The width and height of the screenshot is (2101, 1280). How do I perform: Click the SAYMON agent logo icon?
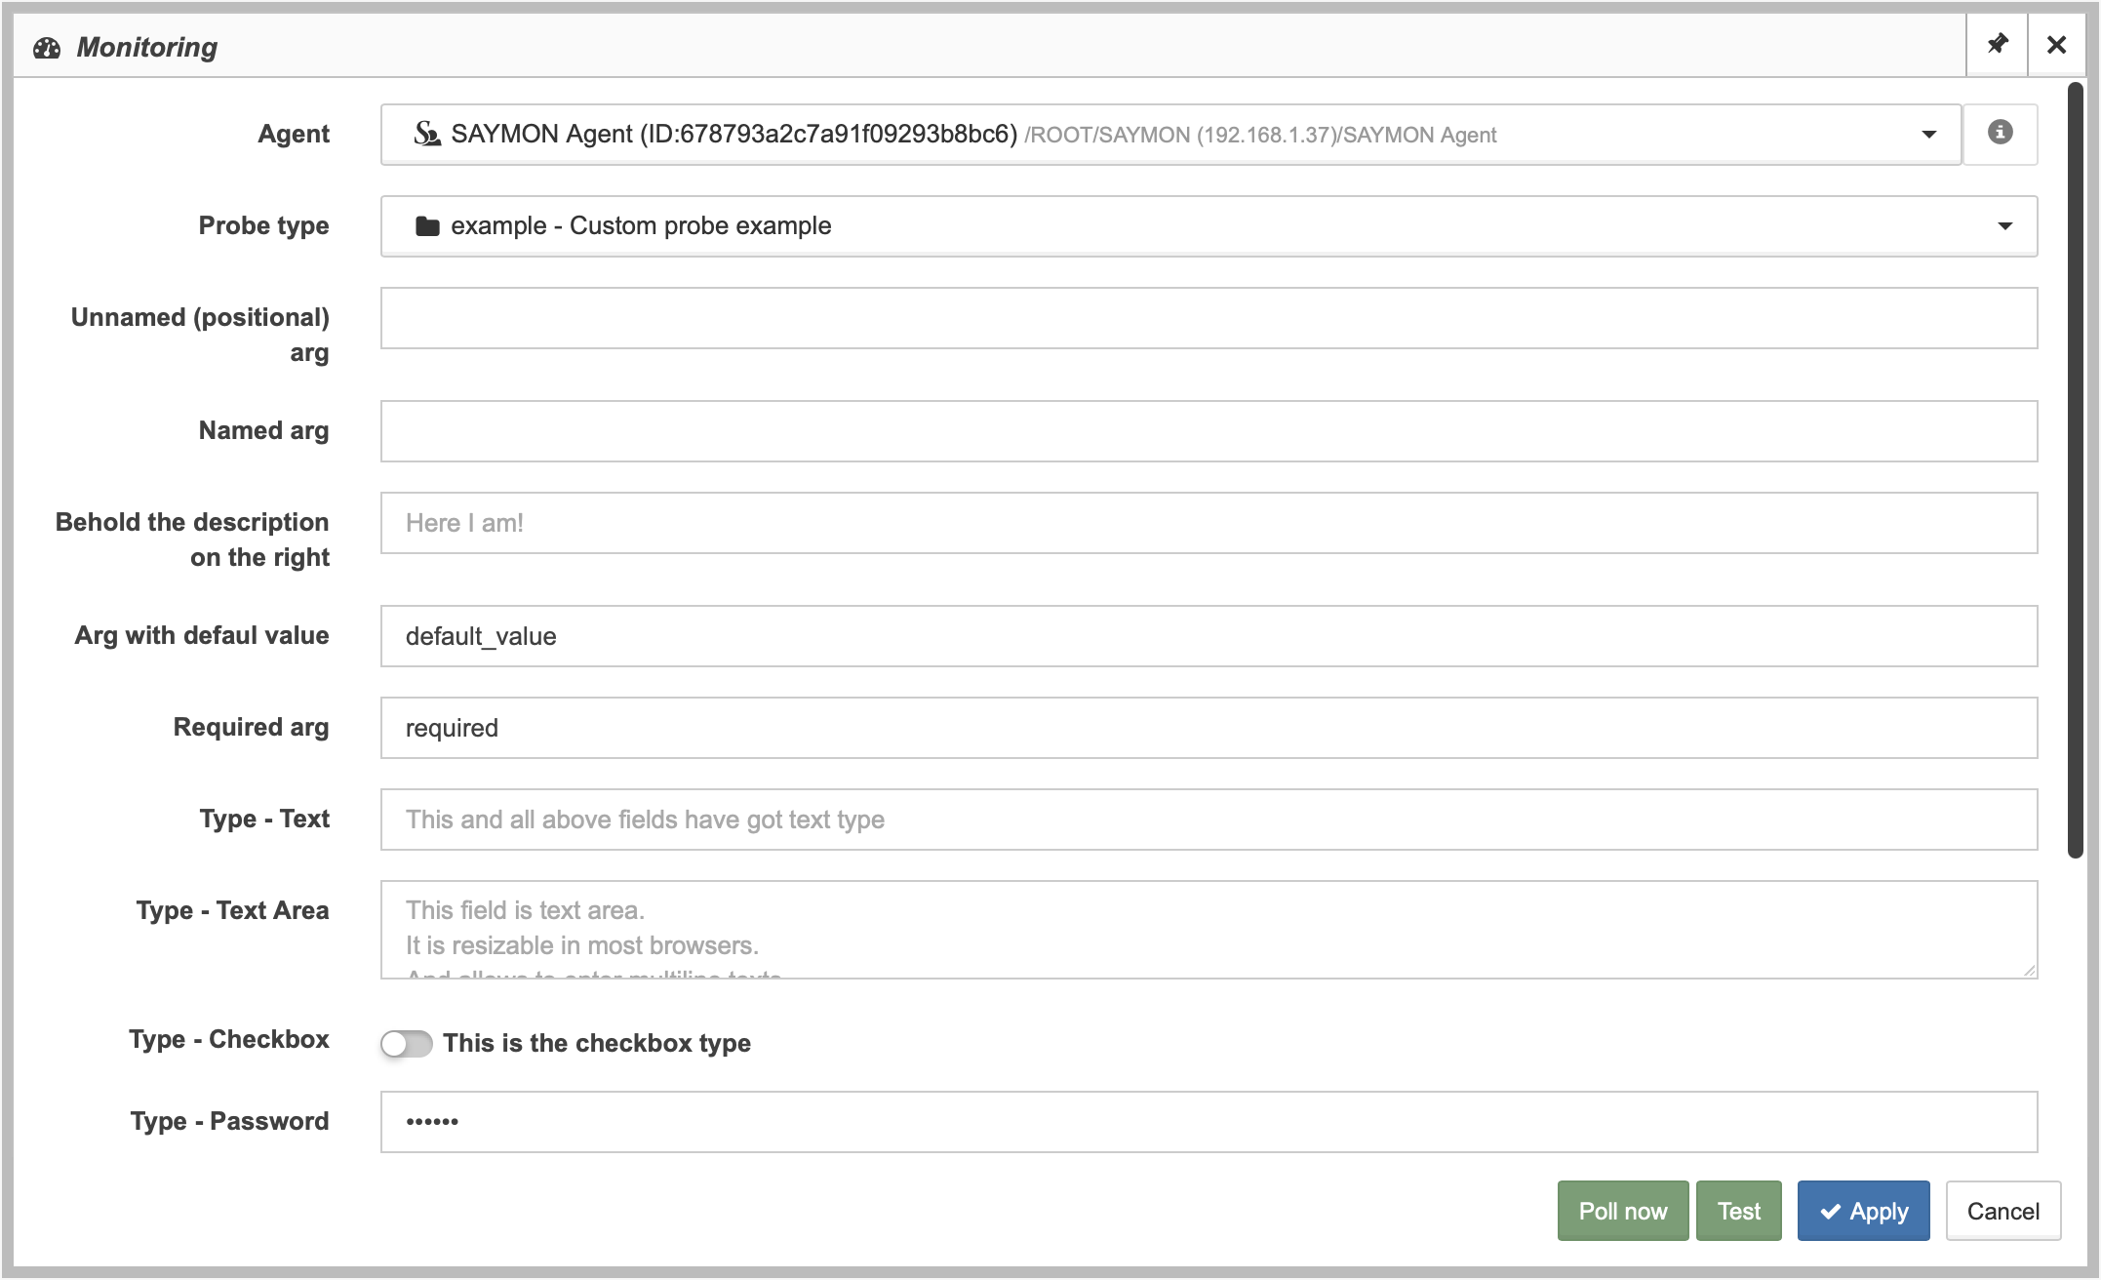pyautogui.click(x=426, y=134)
